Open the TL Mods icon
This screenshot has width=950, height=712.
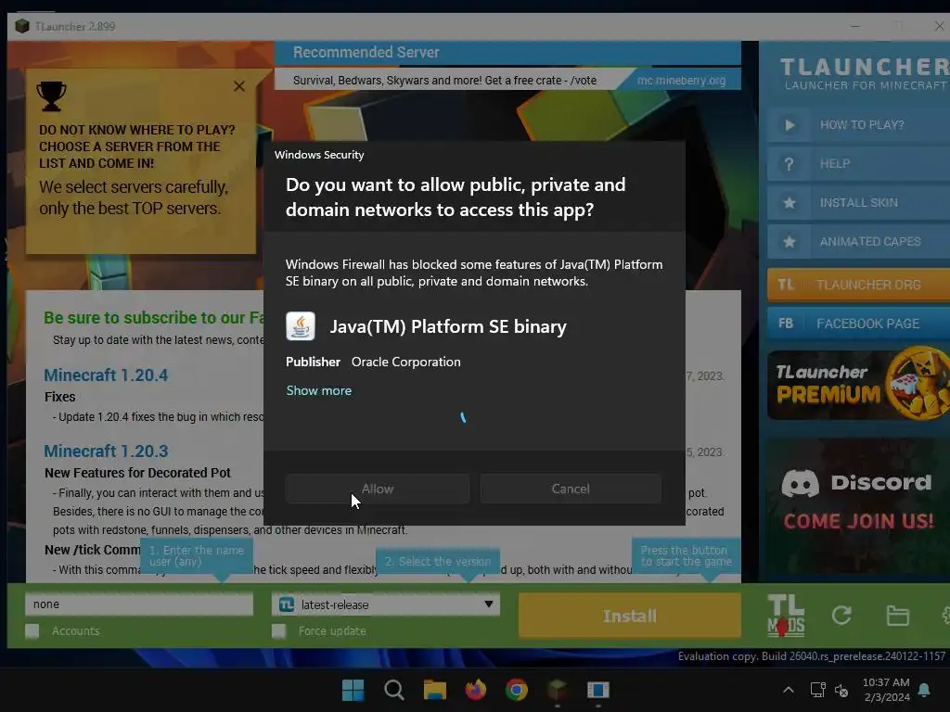click(x=786, y=616)
